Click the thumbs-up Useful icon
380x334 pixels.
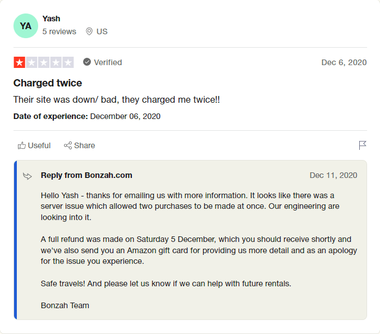click(22, 145)
